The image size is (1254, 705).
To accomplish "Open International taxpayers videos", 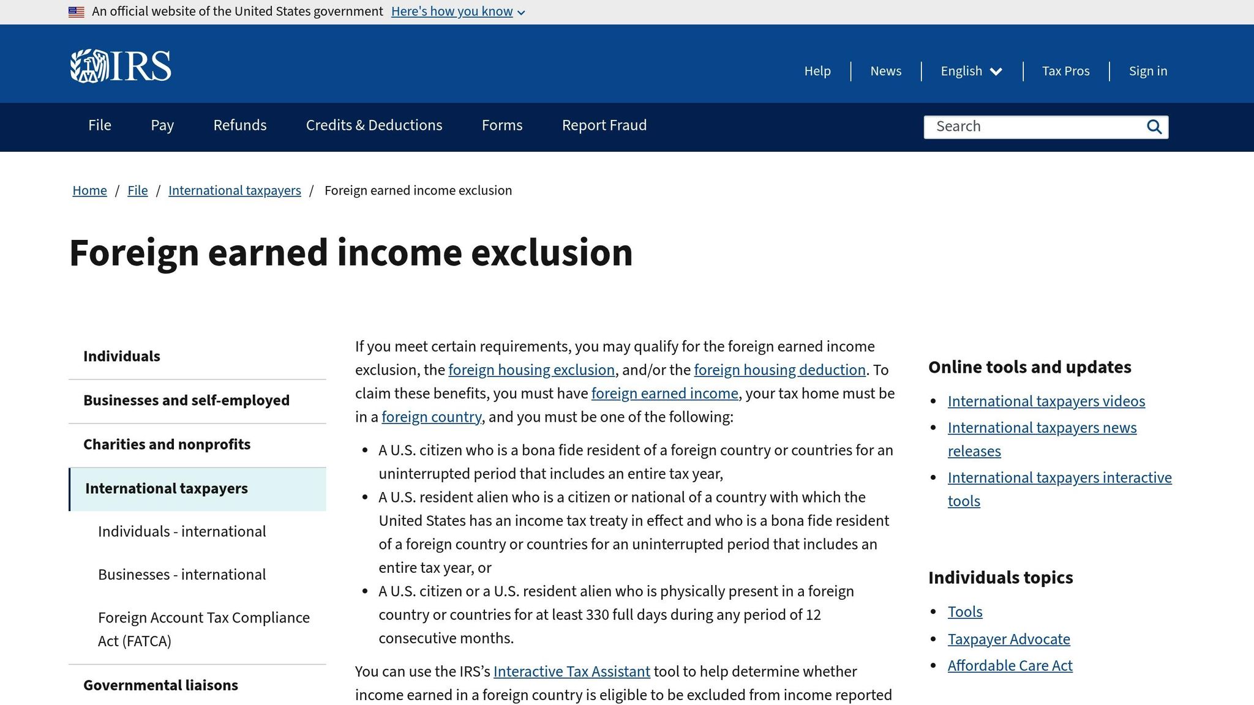I will [1046, 401].
